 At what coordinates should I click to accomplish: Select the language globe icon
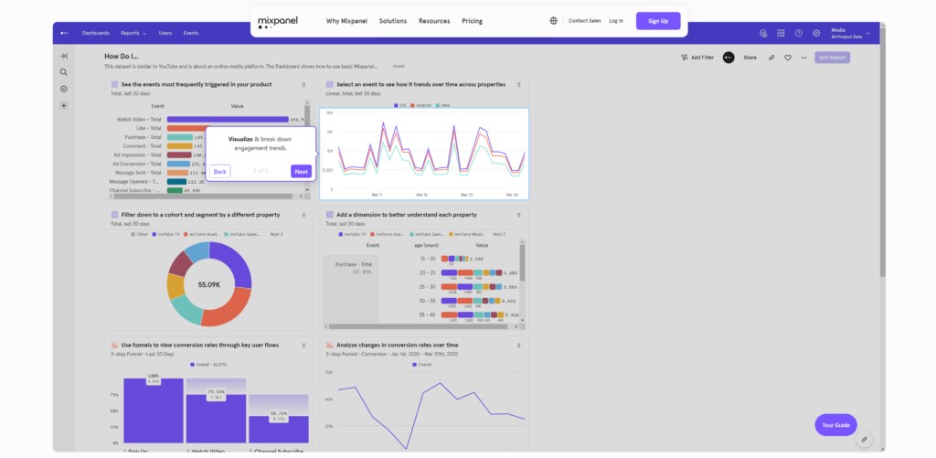coord(553,21)
